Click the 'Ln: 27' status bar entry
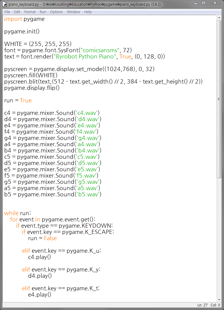The width and height of the screenshot is (224, 310). point(202,305)
